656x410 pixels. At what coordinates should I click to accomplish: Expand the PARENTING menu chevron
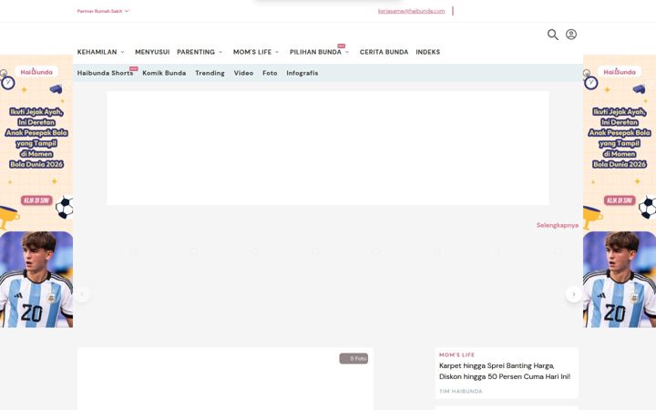pos(220,52)
